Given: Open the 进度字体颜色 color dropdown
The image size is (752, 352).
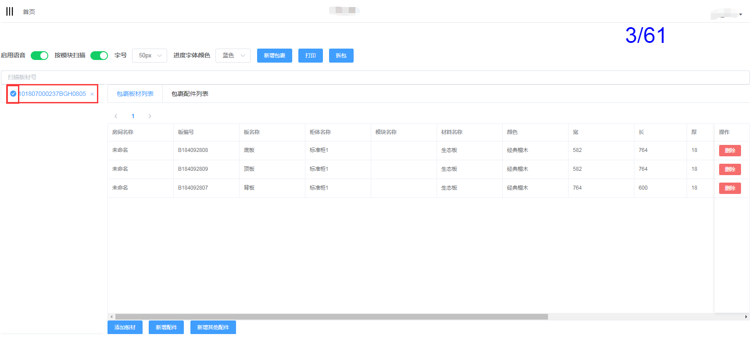Looking at the screenshot, I should pos(233,56).
